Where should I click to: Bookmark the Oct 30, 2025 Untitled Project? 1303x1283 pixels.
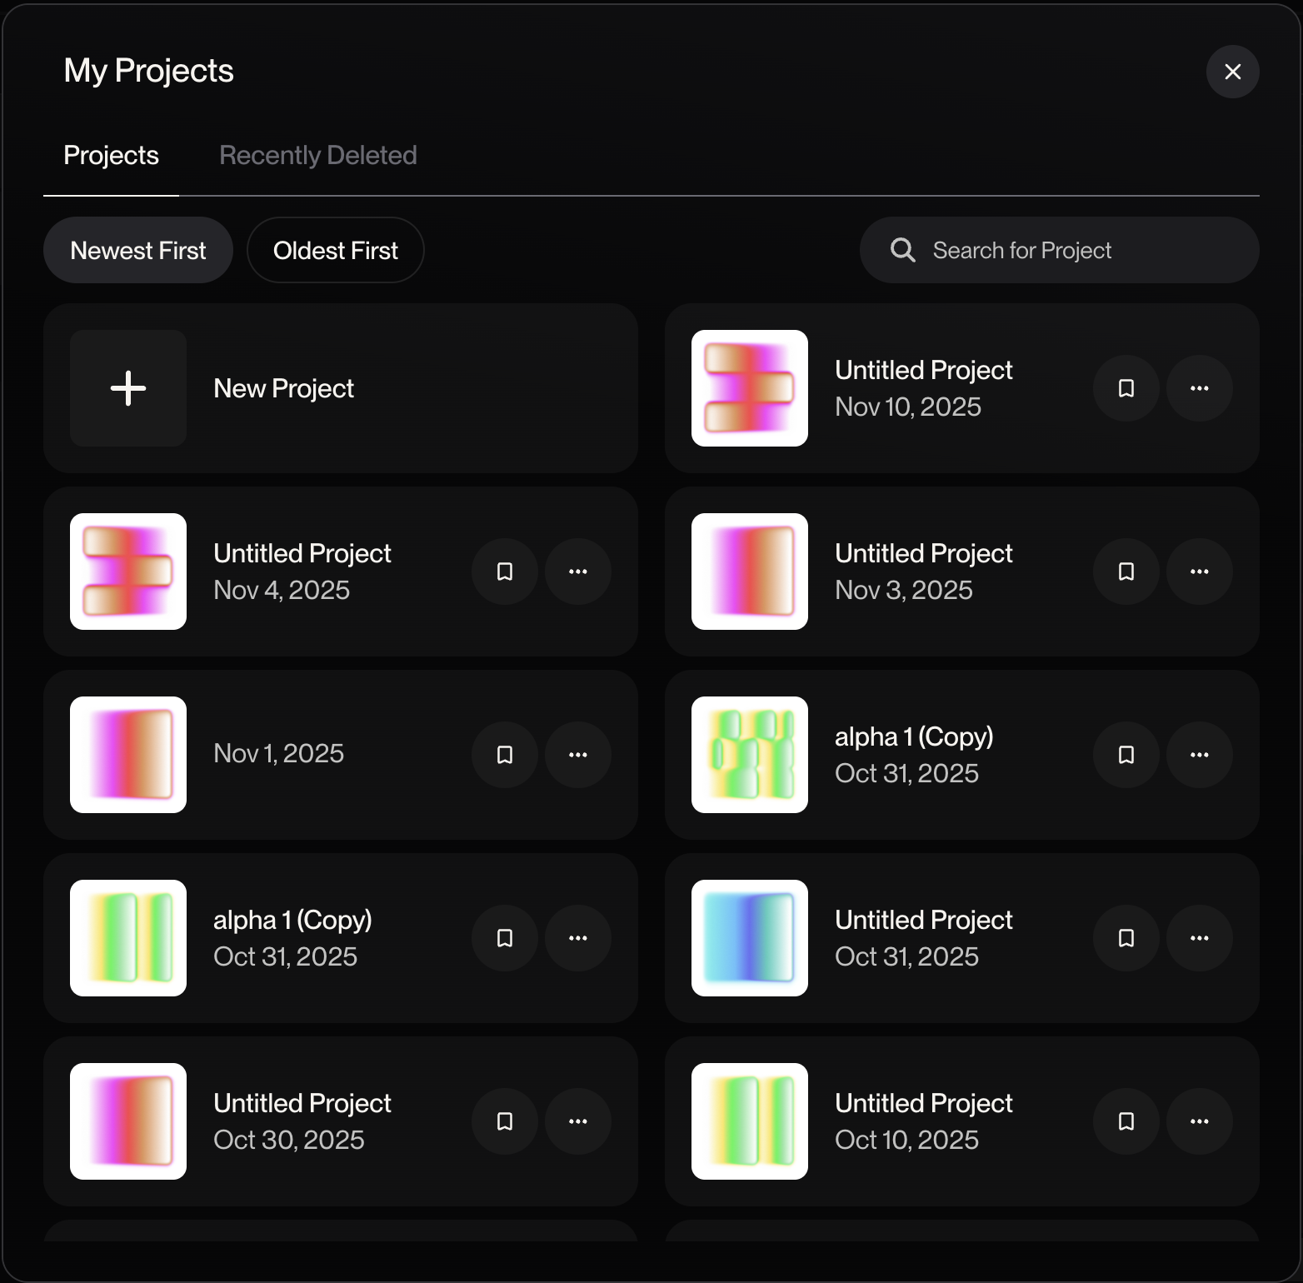click(504, 1121)
